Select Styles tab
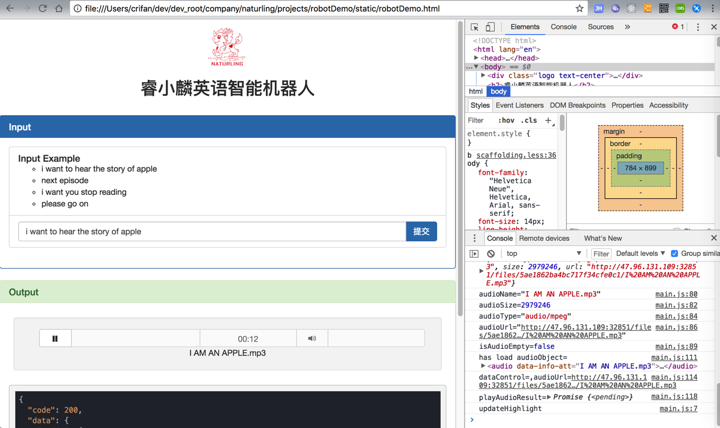The image size is (720, 428). tap(480, 105)
